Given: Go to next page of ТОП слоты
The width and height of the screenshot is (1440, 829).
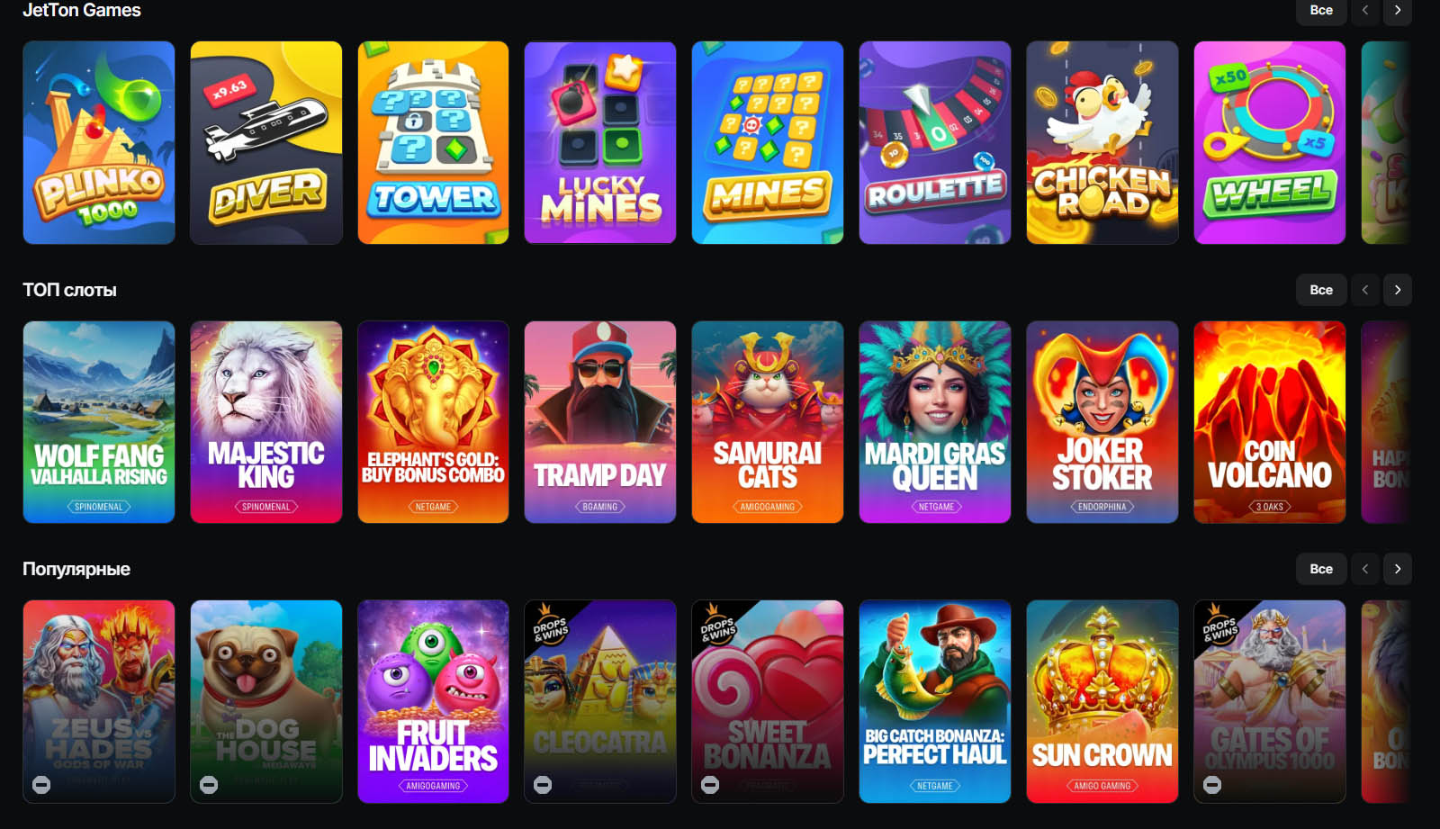Looking at the screenshot, I should point(1398,290).
